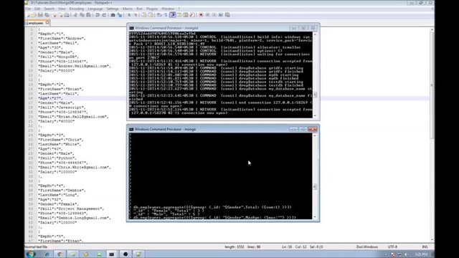459x258 pixels.
Task: Click the Save All toolbar icon
Action: point(47,15)
